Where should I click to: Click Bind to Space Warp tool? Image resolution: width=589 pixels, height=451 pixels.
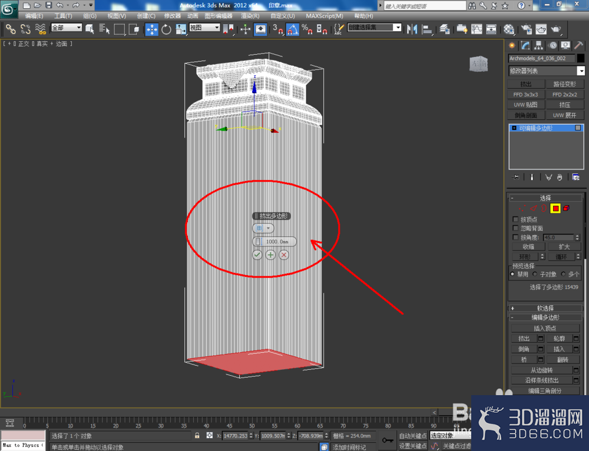pos(40,29)
